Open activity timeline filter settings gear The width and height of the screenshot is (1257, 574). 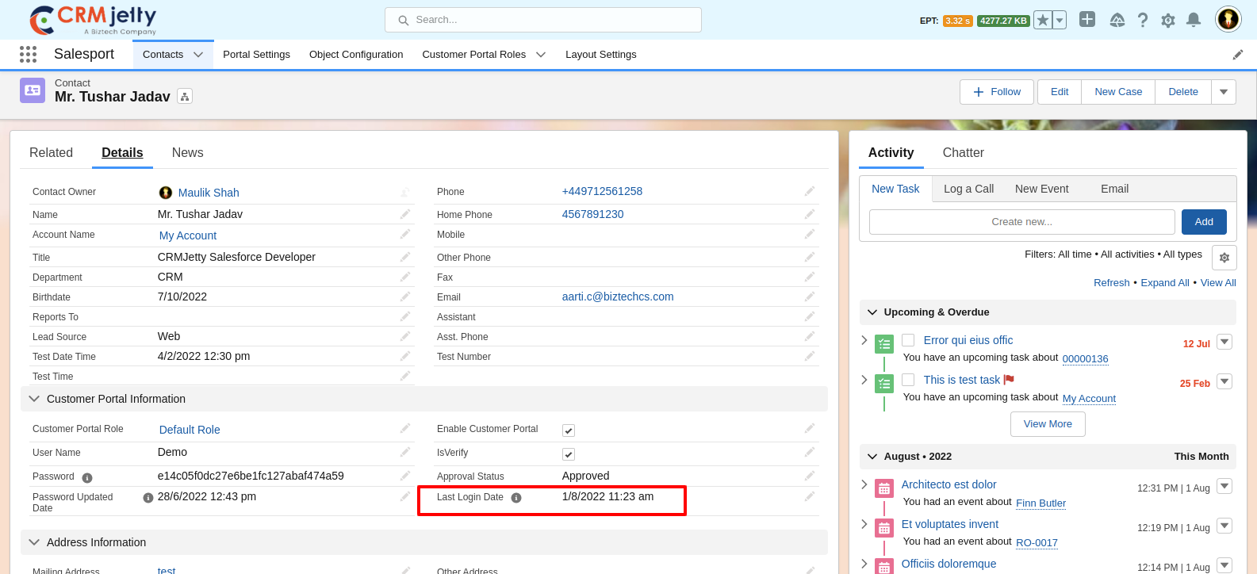(x=1224, y=258)
